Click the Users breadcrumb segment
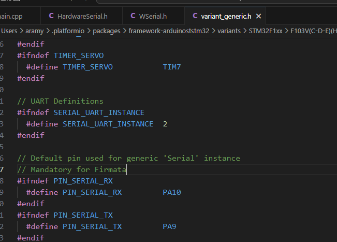This screenshot has height=242, width=337. click(x=9, y=31)
